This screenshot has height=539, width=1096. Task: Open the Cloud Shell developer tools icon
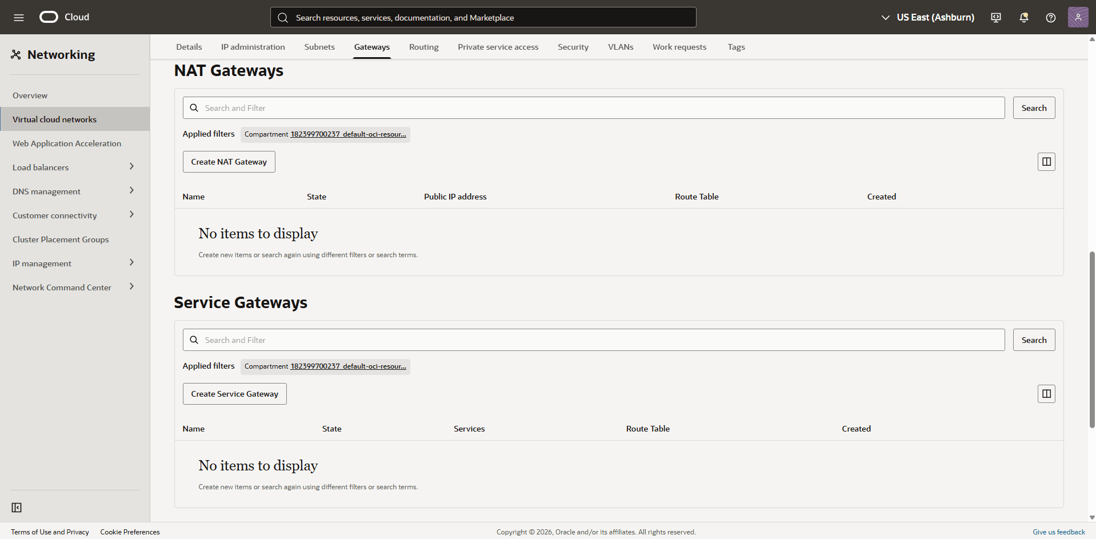coord(996,17)
